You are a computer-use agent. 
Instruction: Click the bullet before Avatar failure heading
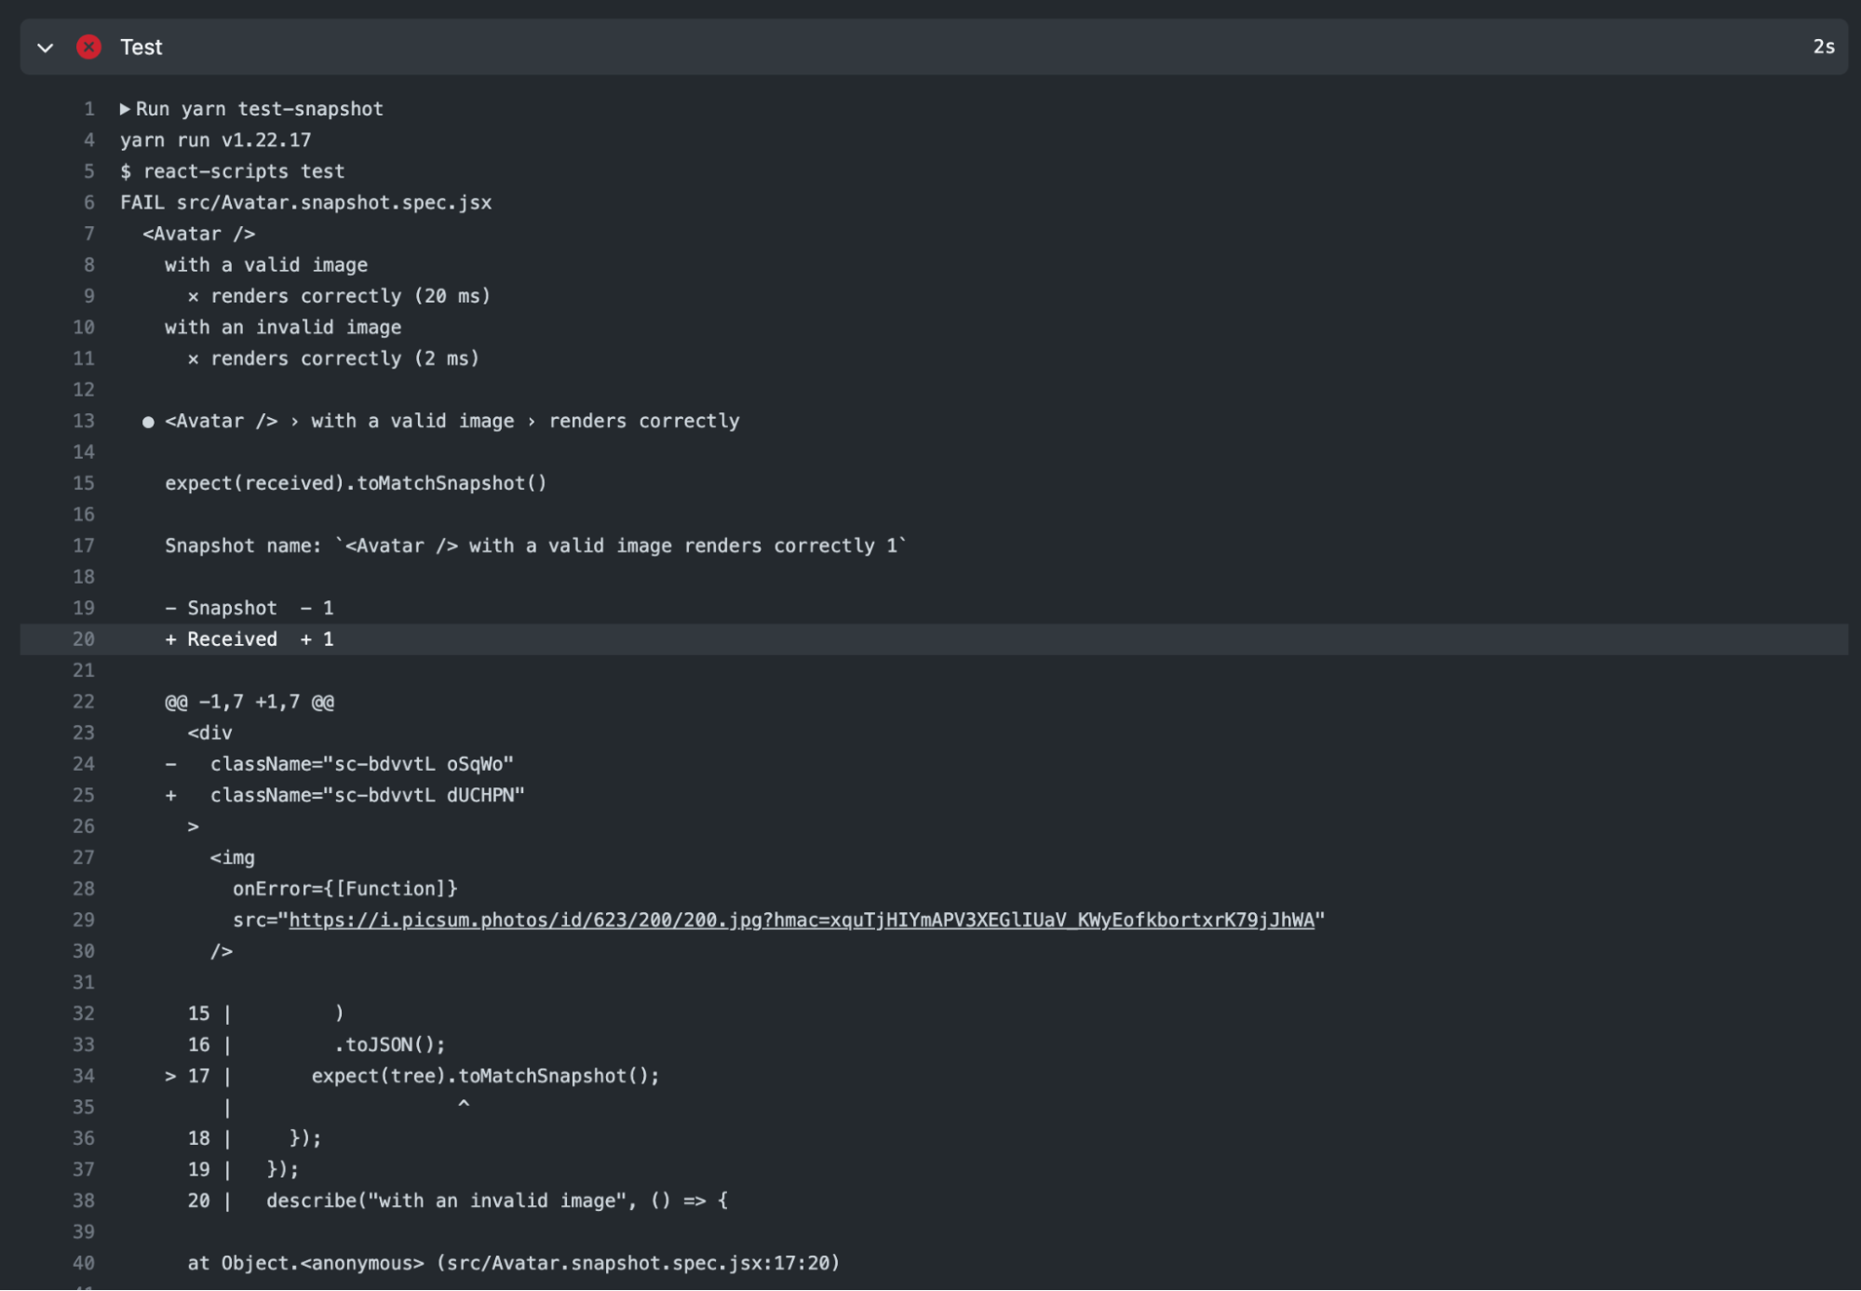pos(148,422)
